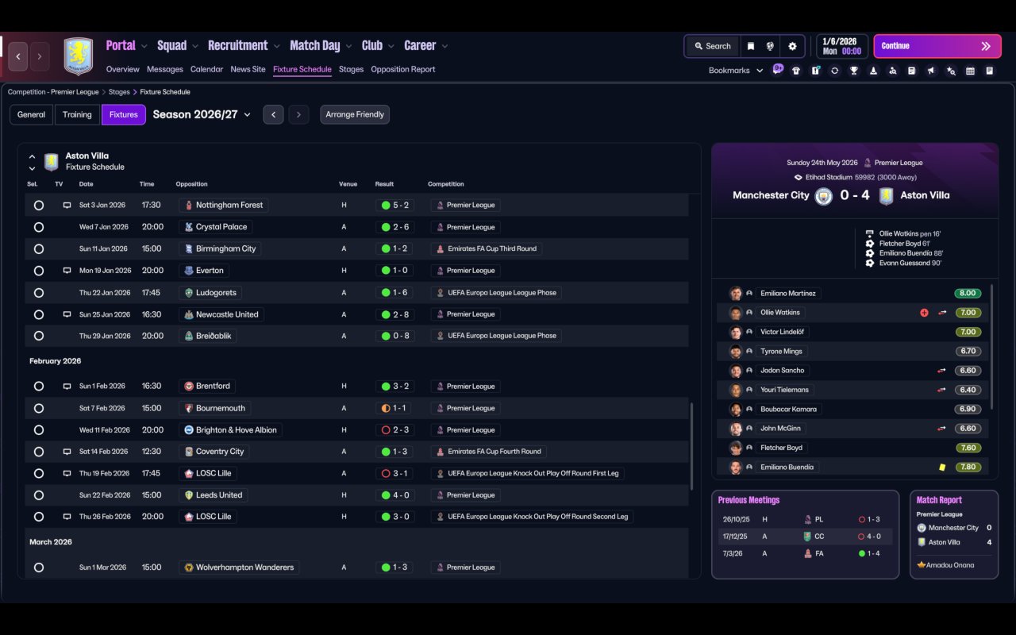Click Emiliano Martinez's 8.00 rating badge
Screen dimensions: 1016x635
[x=968, y=294]
